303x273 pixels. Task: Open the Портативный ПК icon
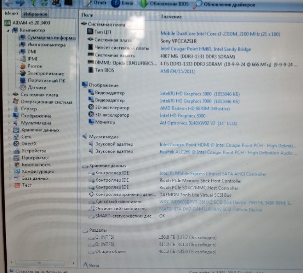coord(23,80)
